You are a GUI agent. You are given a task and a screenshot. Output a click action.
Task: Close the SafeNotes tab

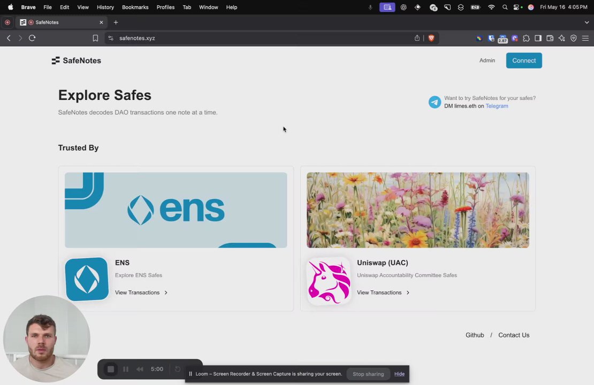(x=101, y=22)
